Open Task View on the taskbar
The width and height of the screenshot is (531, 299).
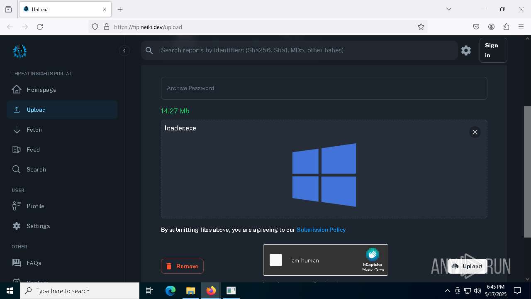click(x=149, y=291)
